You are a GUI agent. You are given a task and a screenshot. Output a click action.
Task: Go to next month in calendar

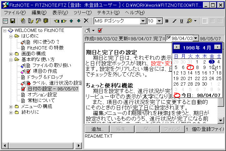click(217, 47)
